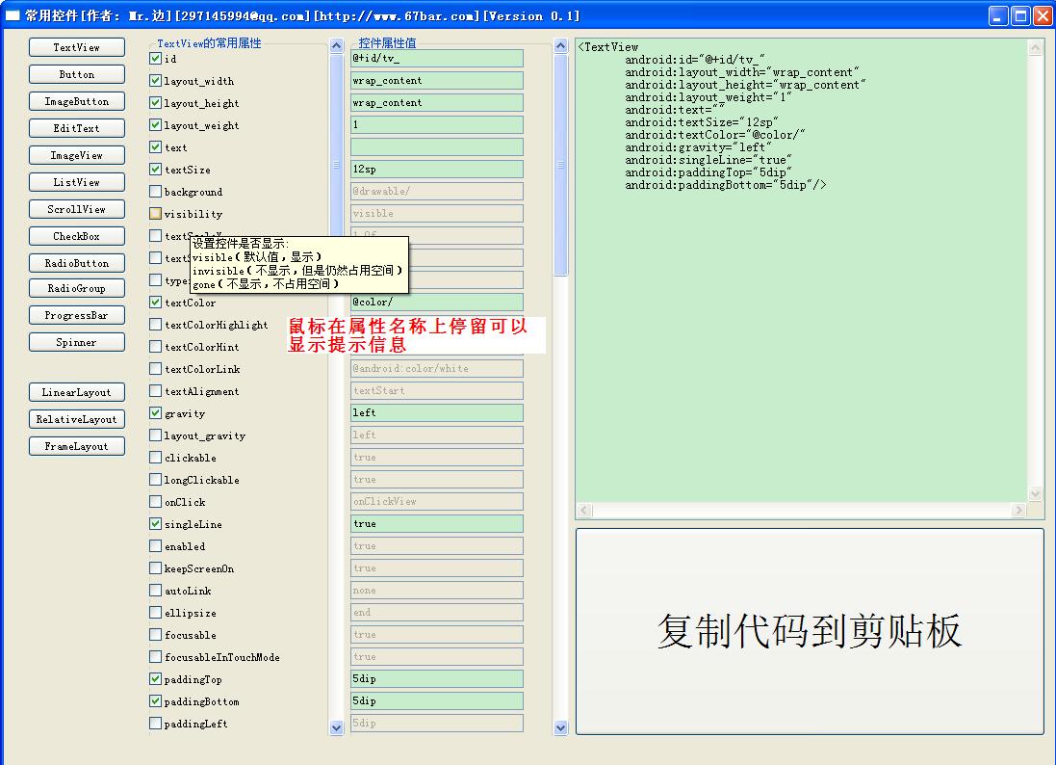This screenshot has width=1056, height=765.
Task: Click the attribute list scrollbar thumb
Action: click(x=337, y=165)
